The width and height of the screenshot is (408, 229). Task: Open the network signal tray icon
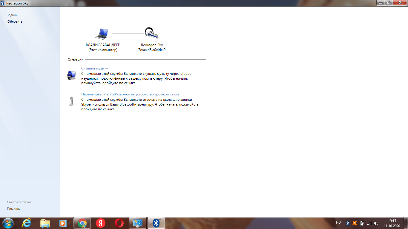369,223
